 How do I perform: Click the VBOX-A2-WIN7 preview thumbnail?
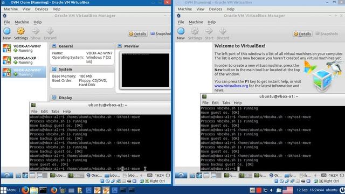point(146,70)
